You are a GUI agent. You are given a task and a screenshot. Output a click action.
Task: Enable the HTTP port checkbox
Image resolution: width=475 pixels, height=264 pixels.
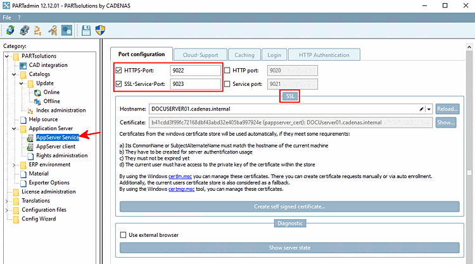227,70
